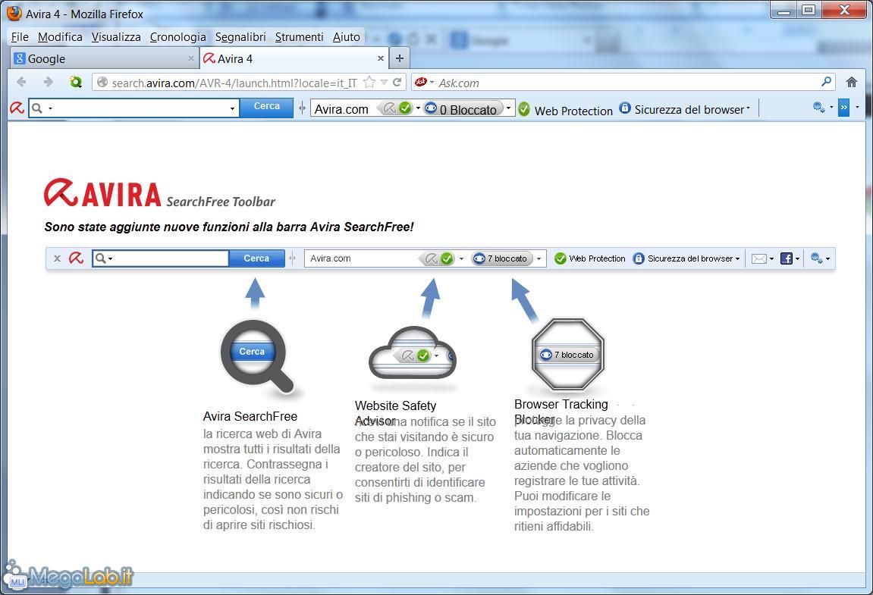Open the Visualizza menu
This screenshot has height=595, width=873.
coord(116,36)
